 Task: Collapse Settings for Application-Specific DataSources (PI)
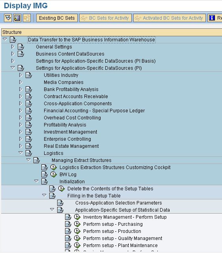pyautogui.click(x=13, y=68)
